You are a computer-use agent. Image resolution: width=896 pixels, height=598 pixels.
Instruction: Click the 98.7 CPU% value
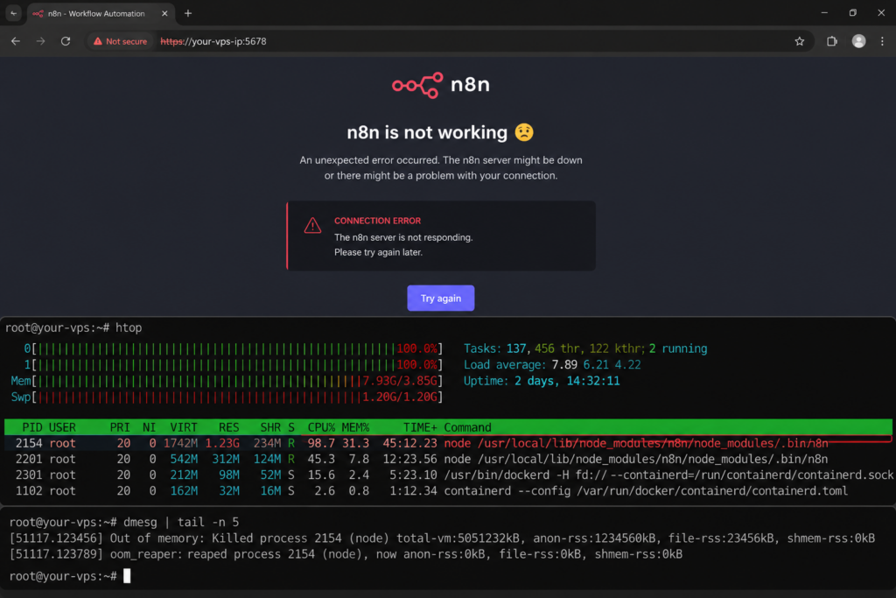click(321, 443)
